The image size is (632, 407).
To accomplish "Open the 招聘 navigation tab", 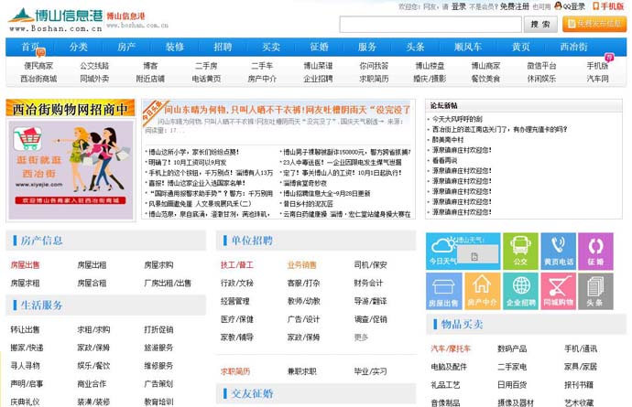I will point(223,47).
